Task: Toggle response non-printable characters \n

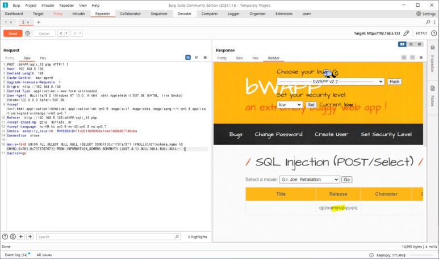Action: pyautogui.click(x=412, y=57)
